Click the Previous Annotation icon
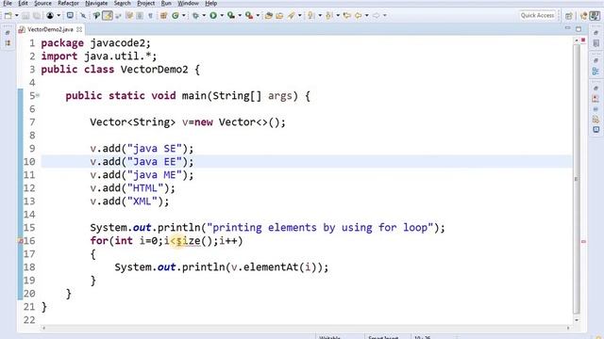This screenshot has width=604, height=339. [329, 16]
